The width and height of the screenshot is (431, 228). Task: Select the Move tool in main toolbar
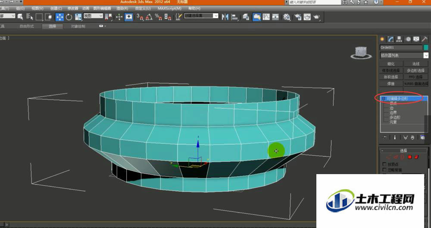[x=59, y=17]
